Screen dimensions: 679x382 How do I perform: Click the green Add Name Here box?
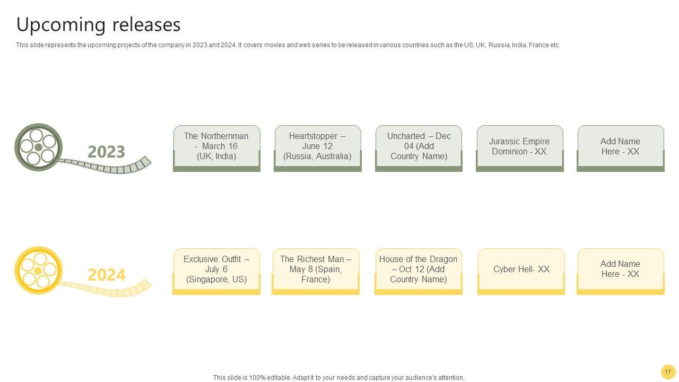pos(620,146)
